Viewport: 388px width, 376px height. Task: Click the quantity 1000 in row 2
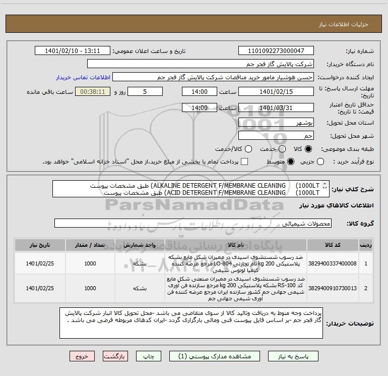[x=90, y=288]
